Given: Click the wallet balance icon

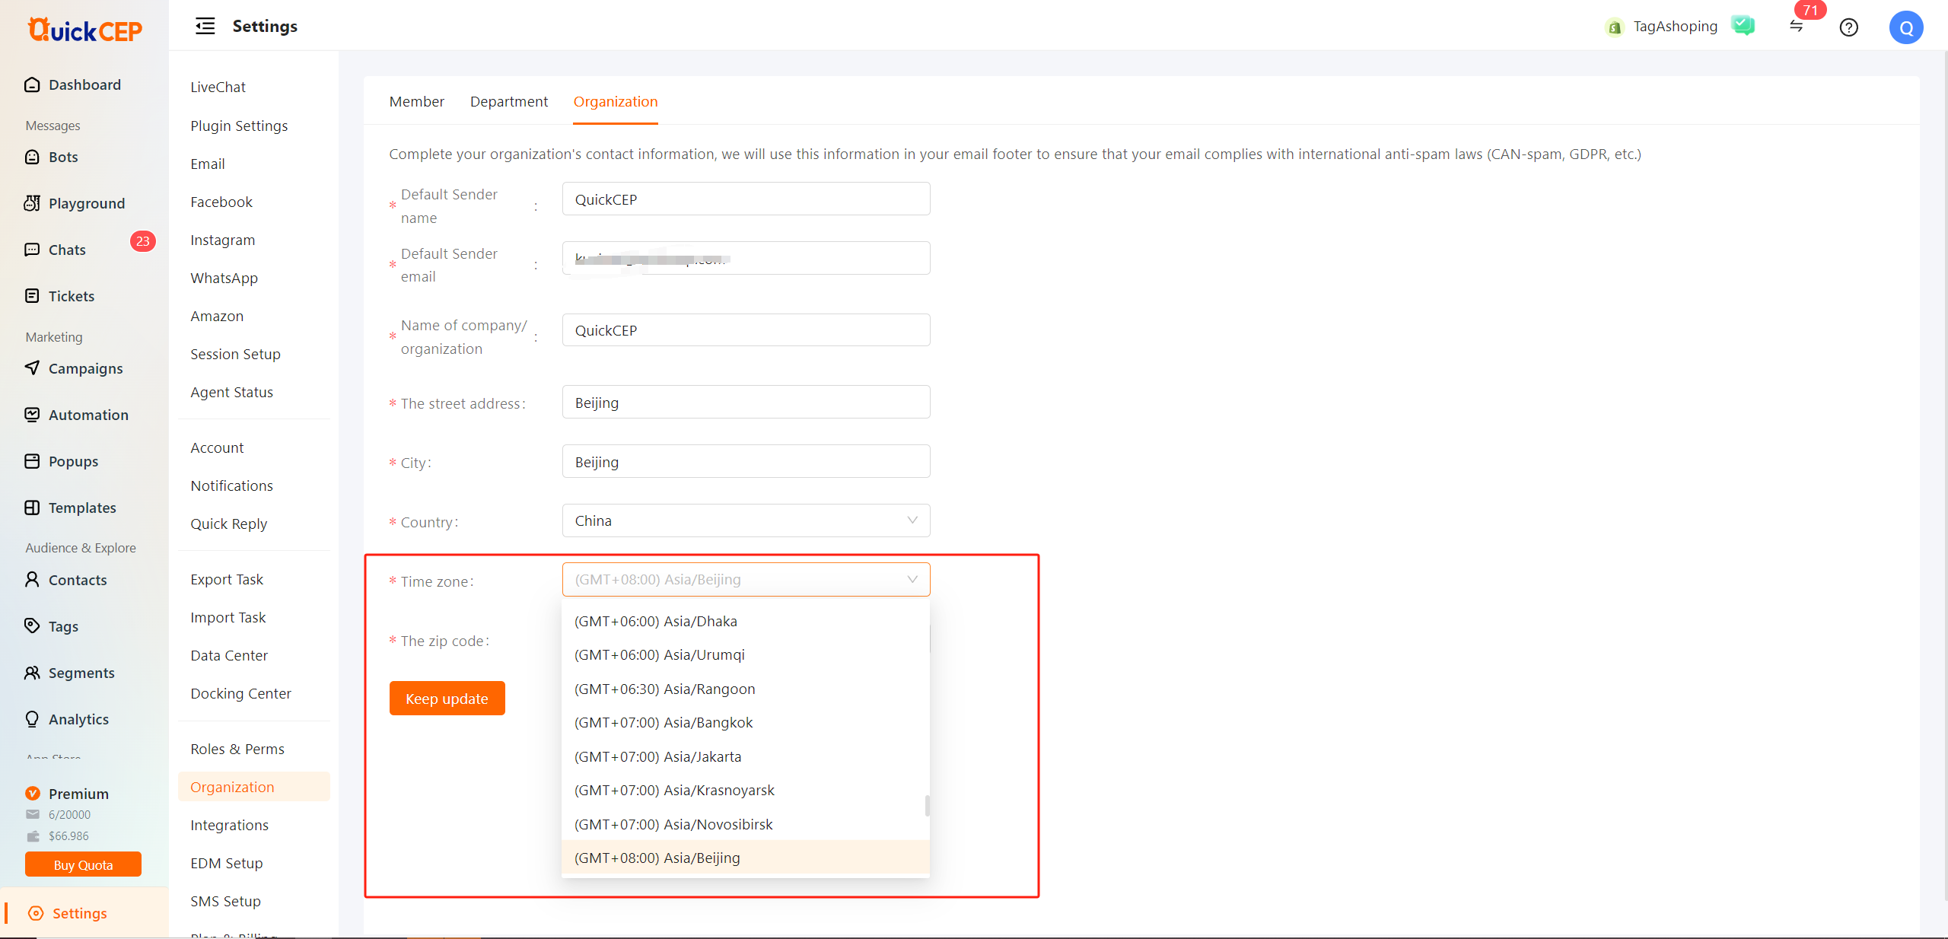Looking at the screenshot, I should point(33,836).
